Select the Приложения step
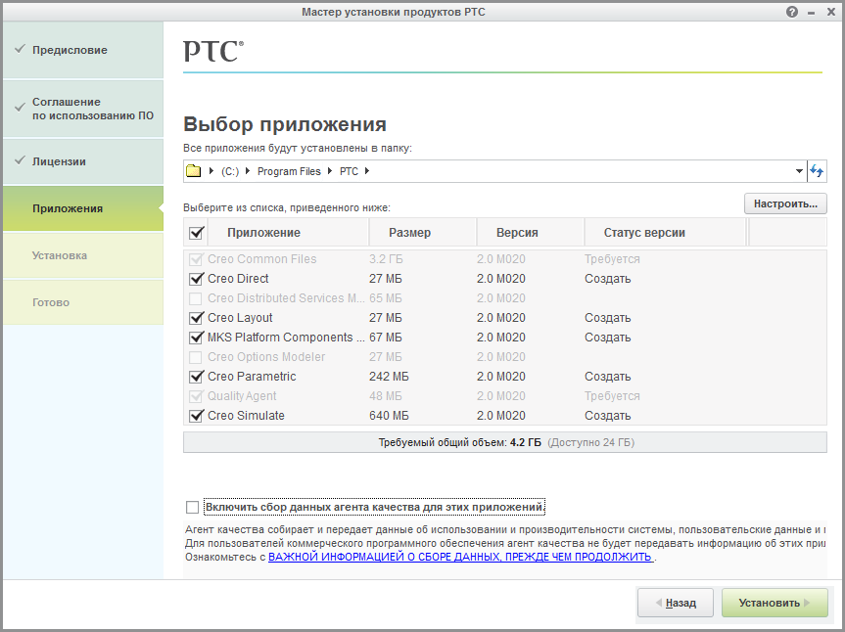Image resolution: width=845 pixels, height=632 pixels. click(x=83, y=208)
